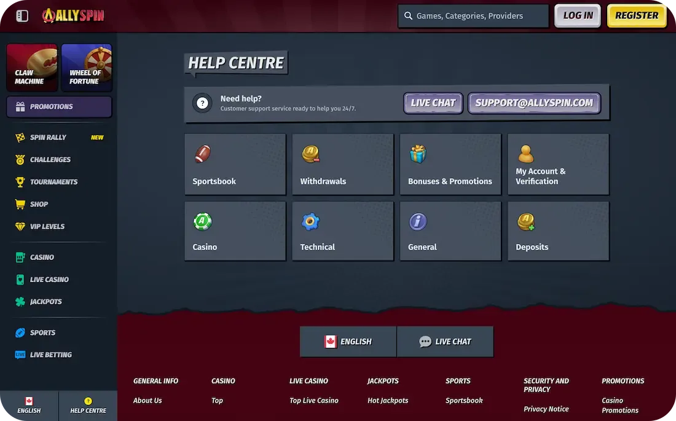Click the REGISTER button
The image size is (676, 421).
click(637, 15)
